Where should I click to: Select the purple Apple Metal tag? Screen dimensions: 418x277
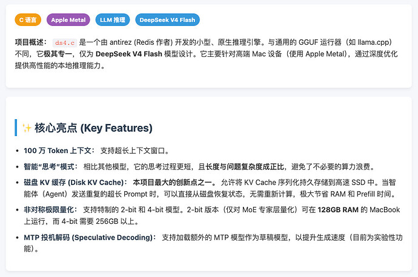click(x=68, y=20)
